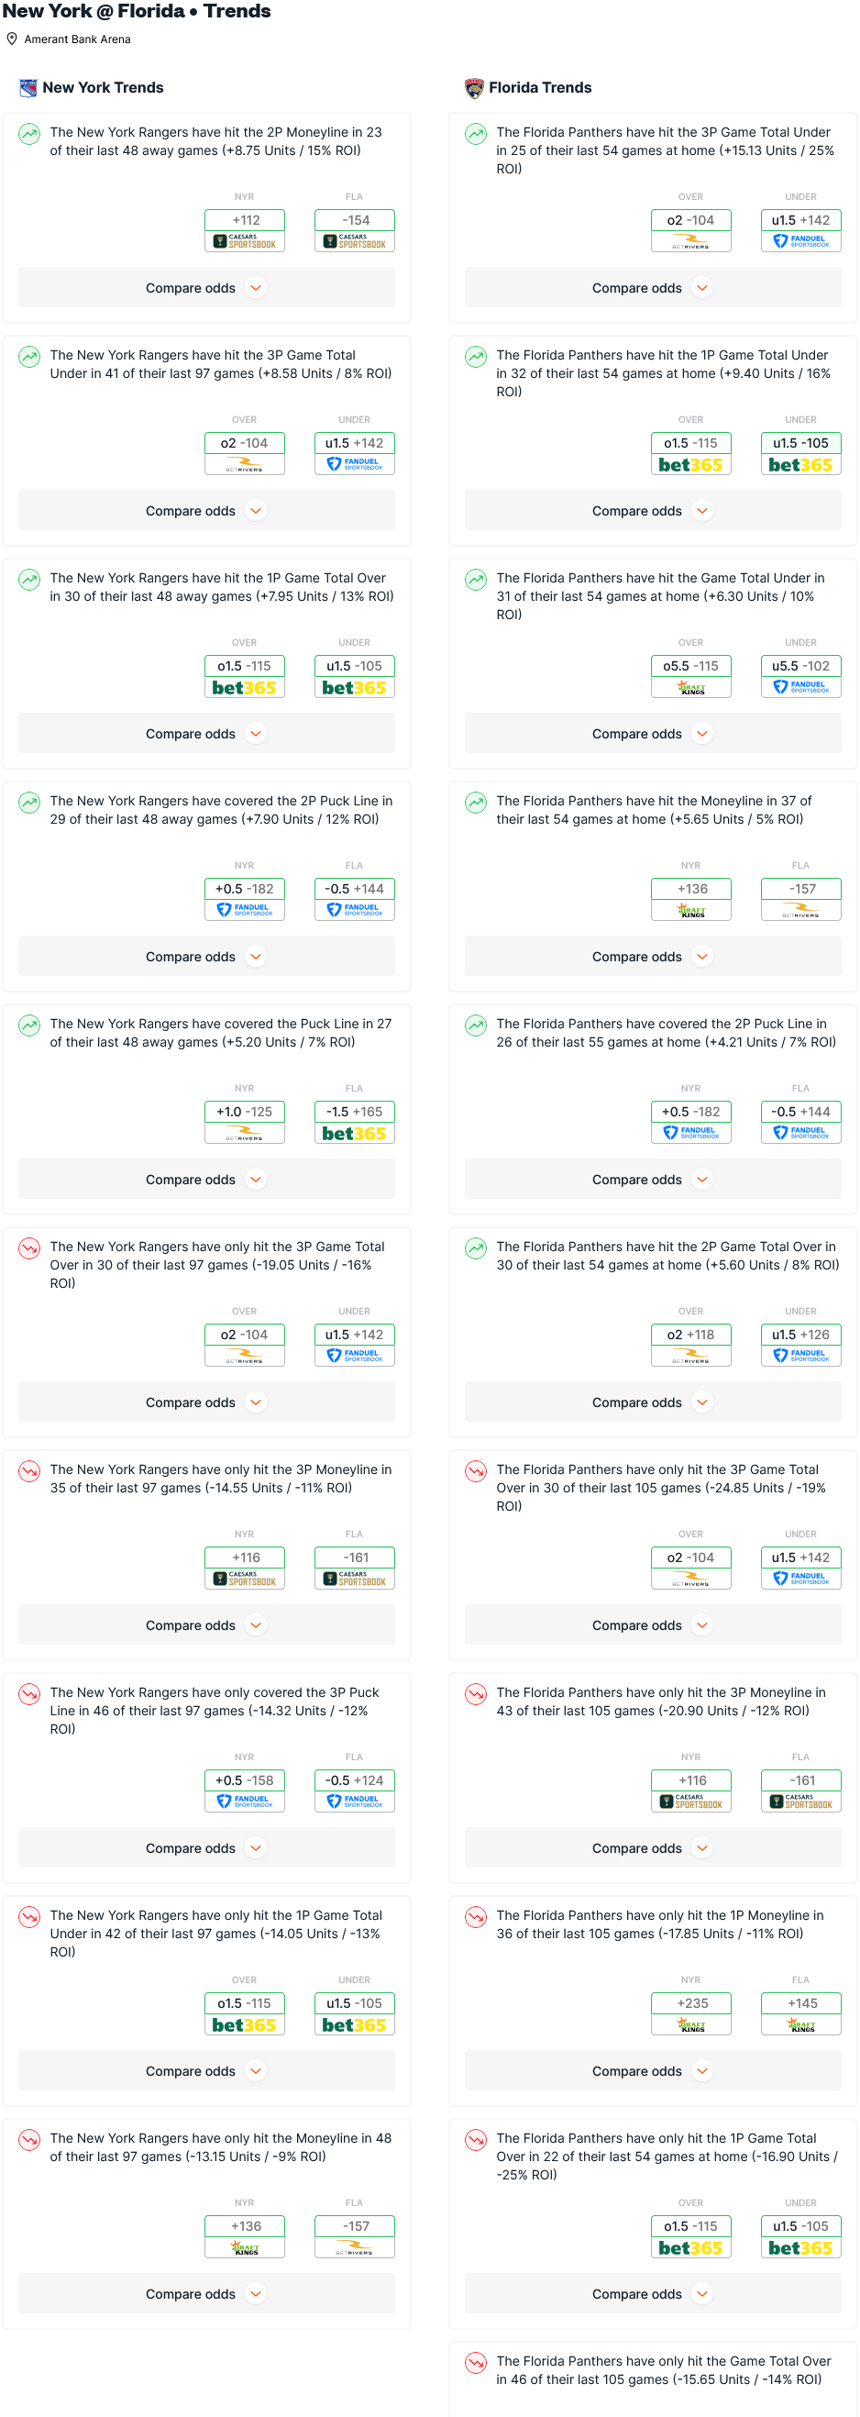The image size is (860, 2417).
Task: Click the New York Rangers logo icon
Action: [28, 88]
